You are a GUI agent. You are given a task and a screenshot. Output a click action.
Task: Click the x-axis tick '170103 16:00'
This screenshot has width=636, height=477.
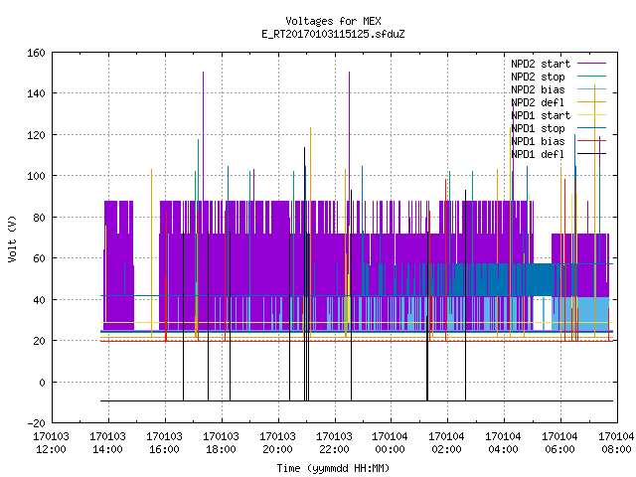[x=164, y=443]
